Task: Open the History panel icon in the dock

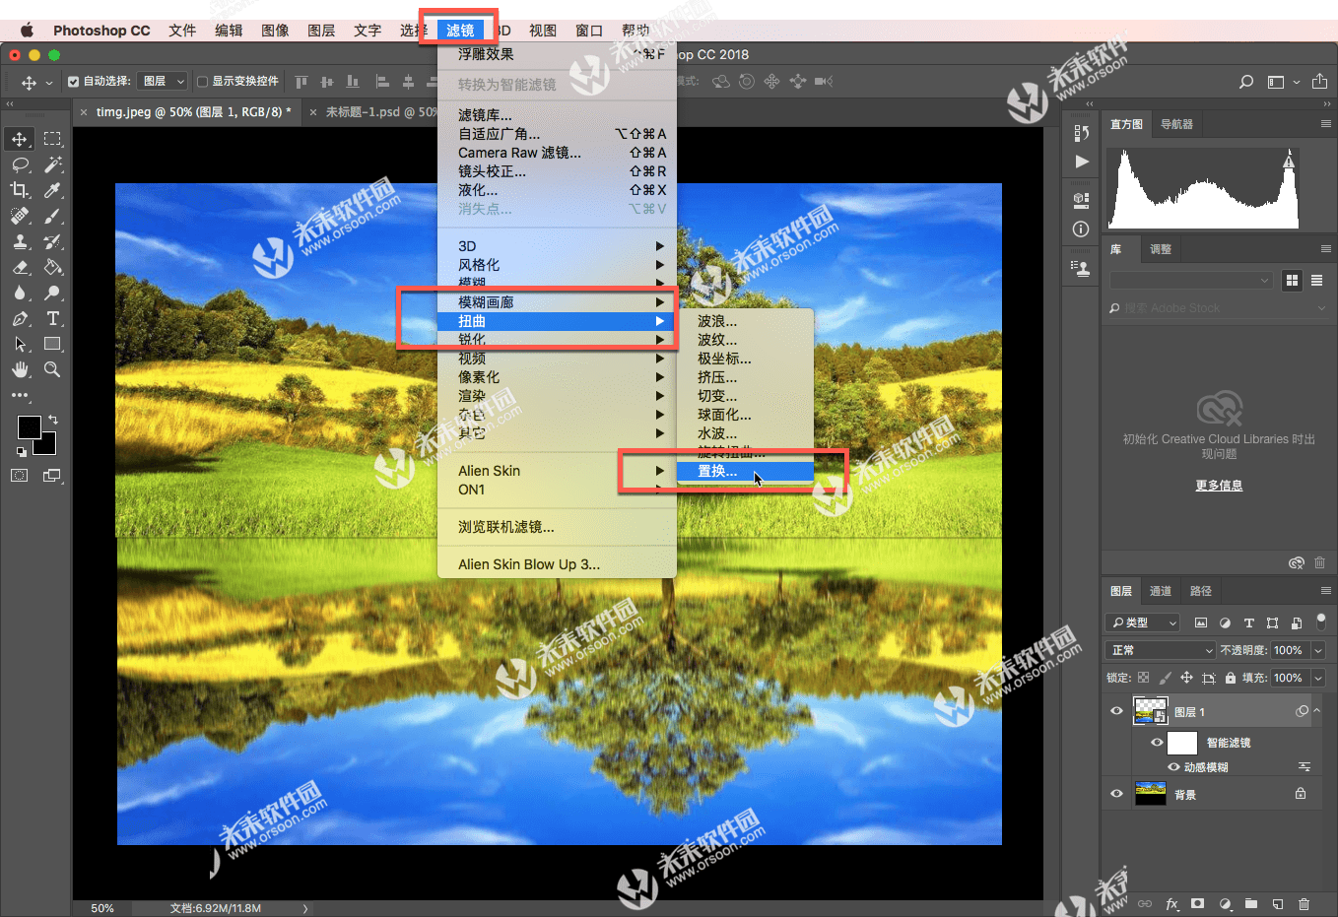Action: click(1081, 133)
